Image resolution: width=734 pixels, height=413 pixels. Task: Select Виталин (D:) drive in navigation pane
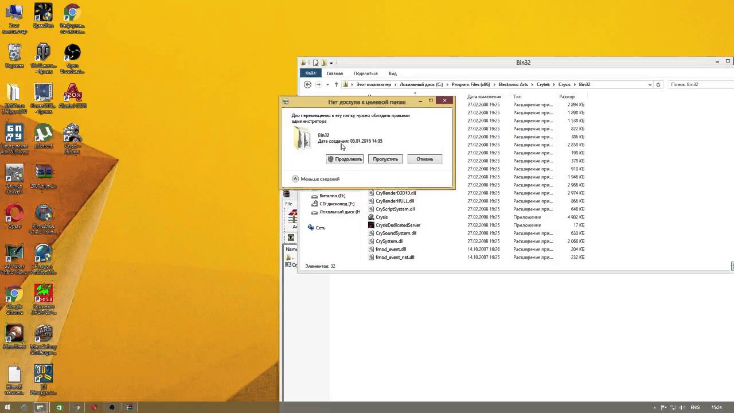[x=332, y=196]
